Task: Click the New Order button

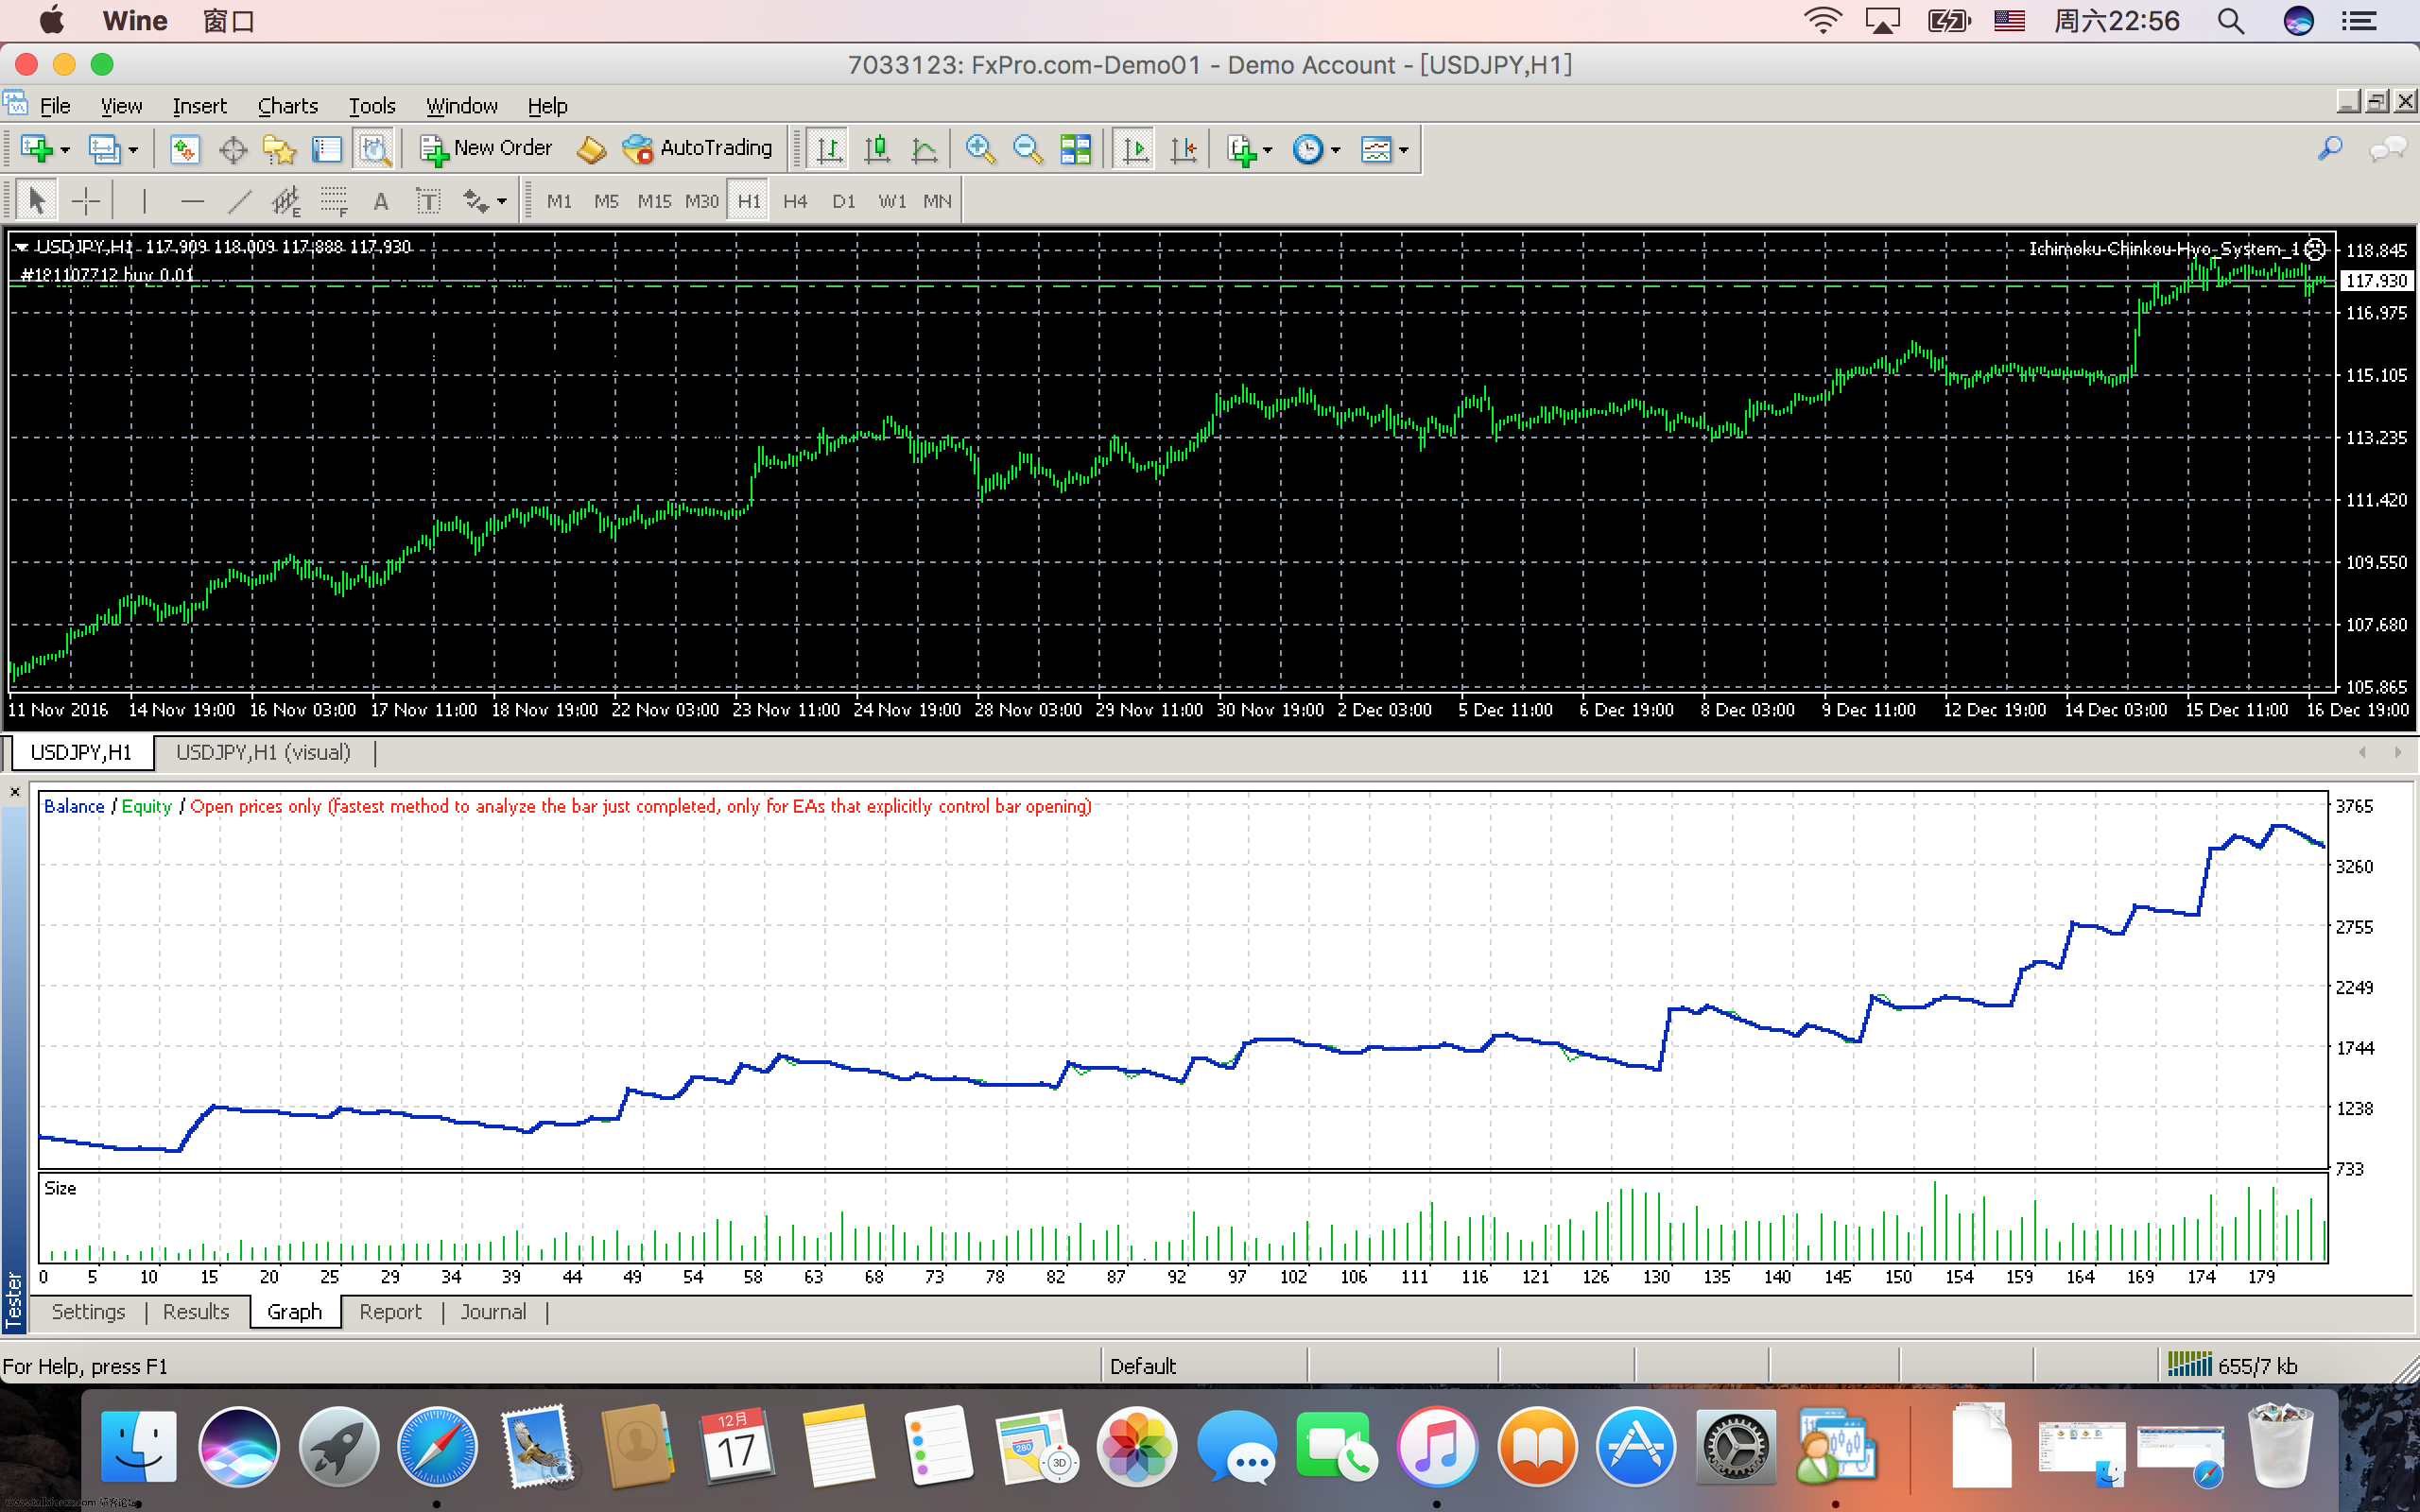Action: point(486,149)
